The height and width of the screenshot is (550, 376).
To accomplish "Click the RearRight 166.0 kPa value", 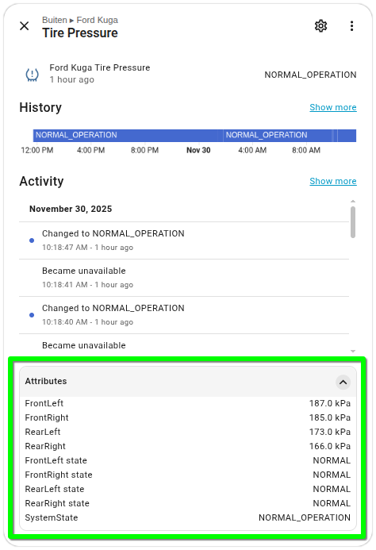I will tap(330, 446).
